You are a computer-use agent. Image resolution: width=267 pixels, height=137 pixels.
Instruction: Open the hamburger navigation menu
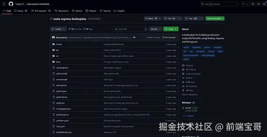pos(4,4)
